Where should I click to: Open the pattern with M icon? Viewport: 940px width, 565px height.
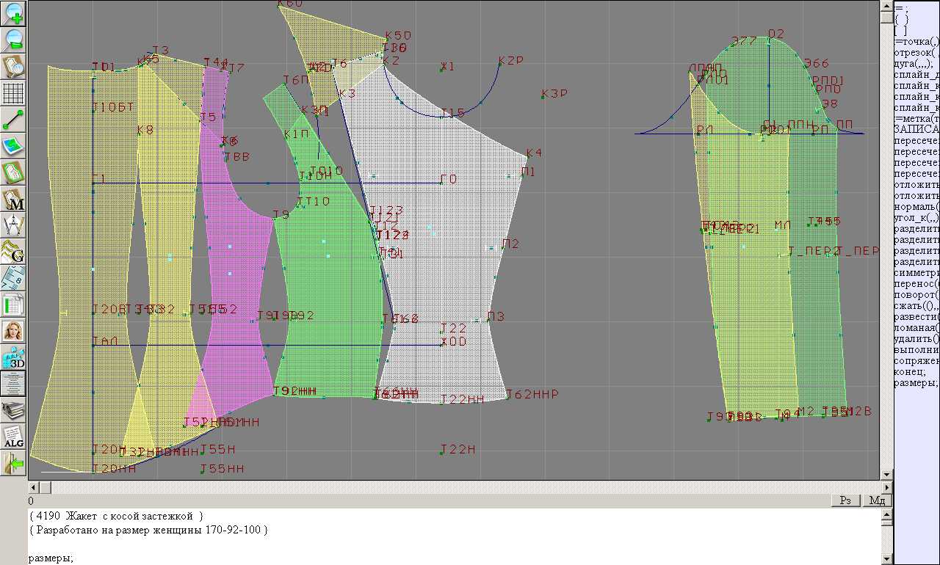click(14, 200)
